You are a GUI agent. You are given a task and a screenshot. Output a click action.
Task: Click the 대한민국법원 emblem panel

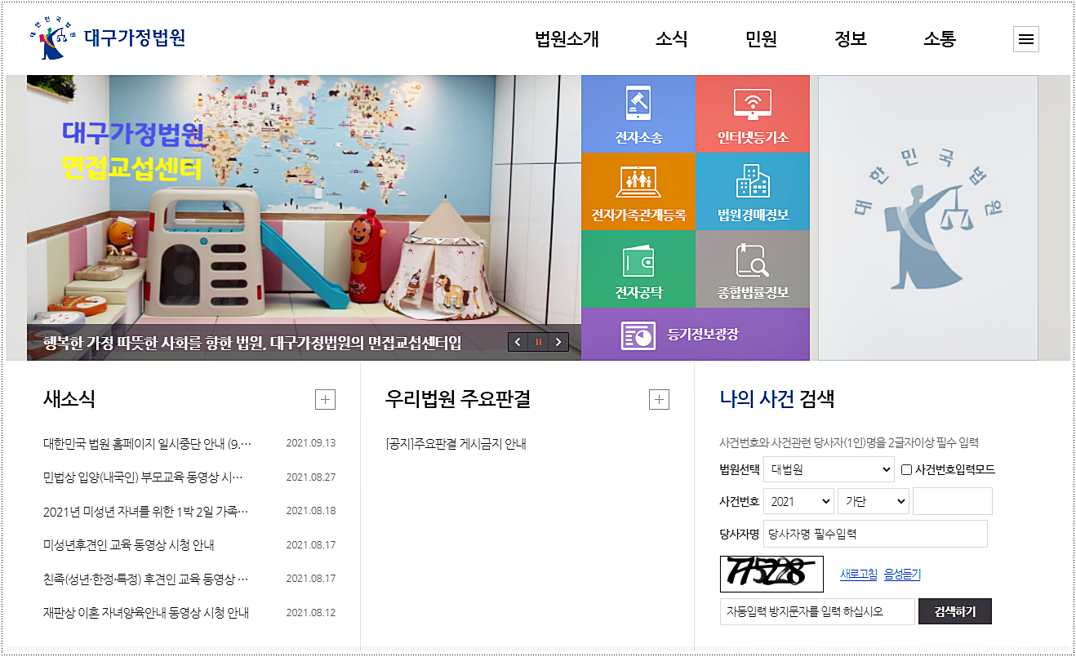pos(928,218)
